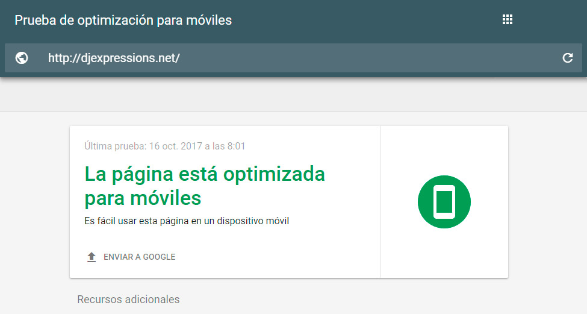The image size is (587, 314).
Task: Click ENVIAR A GOOGLE button
Action: [131, 257]
